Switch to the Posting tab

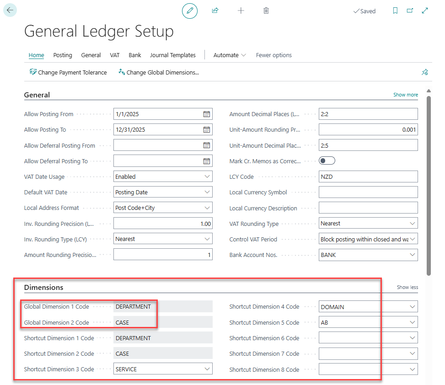coord(63,55)
